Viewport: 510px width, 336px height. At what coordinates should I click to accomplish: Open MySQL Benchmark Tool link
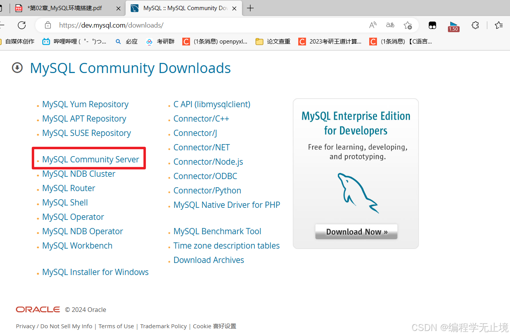[x=217, y=232]
